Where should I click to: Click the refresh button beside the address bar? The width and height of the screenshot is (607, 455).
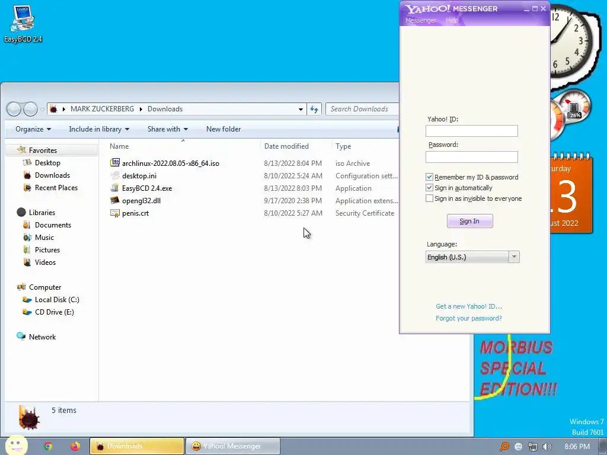pos(314,109)
